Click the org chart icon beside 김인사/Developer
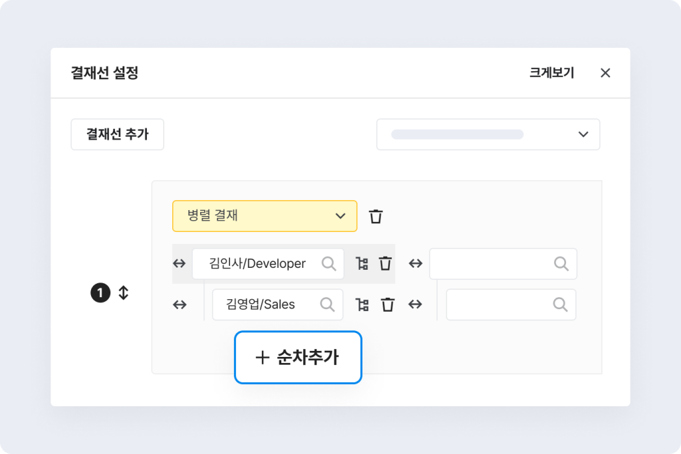Viewport: 681px width, 454px height. [362, 264]
